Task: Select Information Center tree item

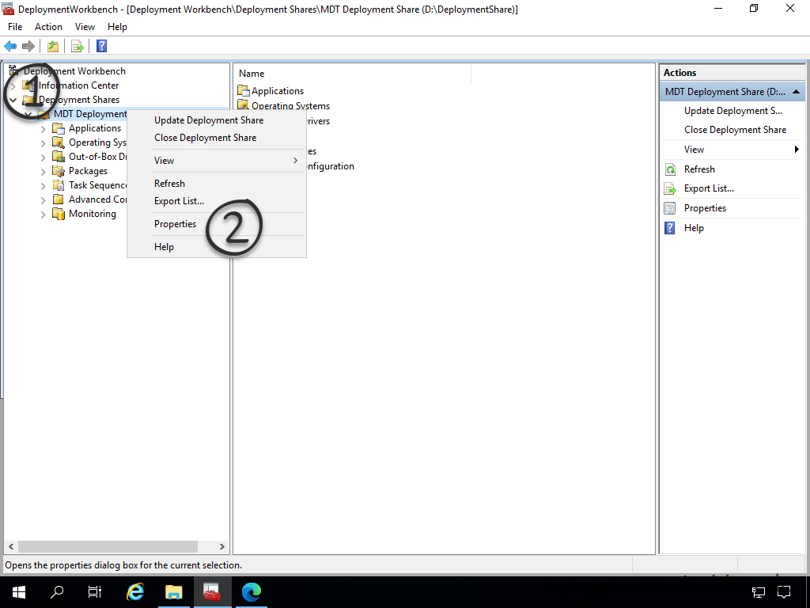Action: pyautogui.click(x=78, y=85)
